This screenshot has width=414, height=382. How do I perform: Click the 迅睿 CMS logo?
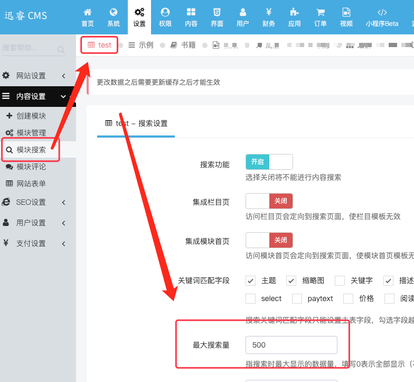pyautogui.click(x=25, y=16)
